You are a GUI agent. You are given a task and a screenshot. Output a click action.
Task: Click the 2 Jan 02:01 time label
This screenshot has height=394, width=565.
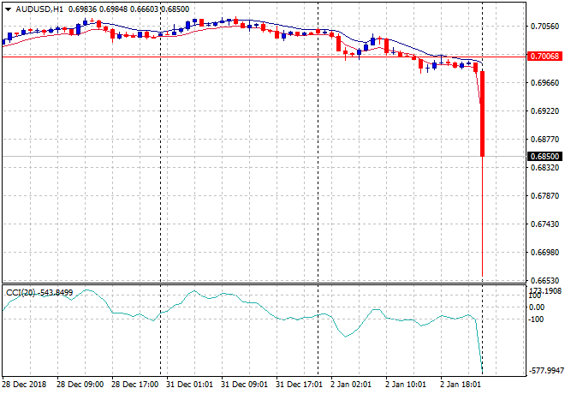pos(351,385)
